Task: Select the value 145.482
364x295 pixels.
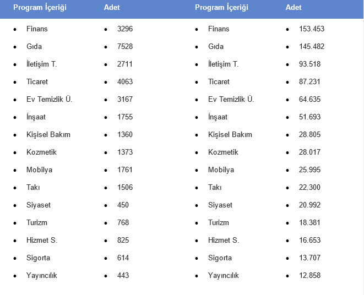Action: pos(312,46)
